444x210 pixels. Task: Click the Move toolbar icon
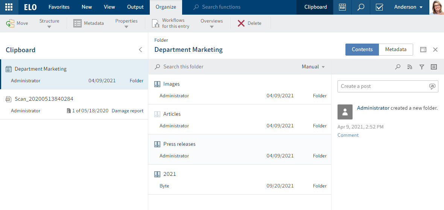coord(10,23)
